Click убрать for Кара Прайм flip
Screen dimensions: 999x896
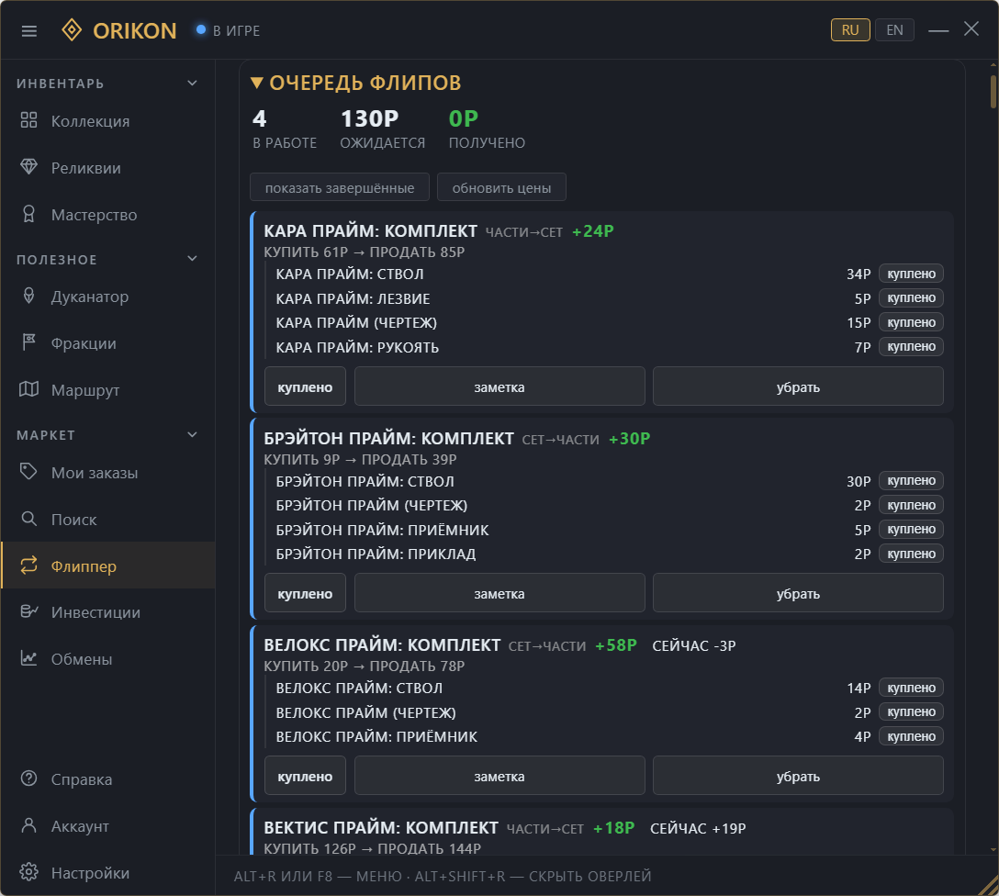click(x=798, y=387)
